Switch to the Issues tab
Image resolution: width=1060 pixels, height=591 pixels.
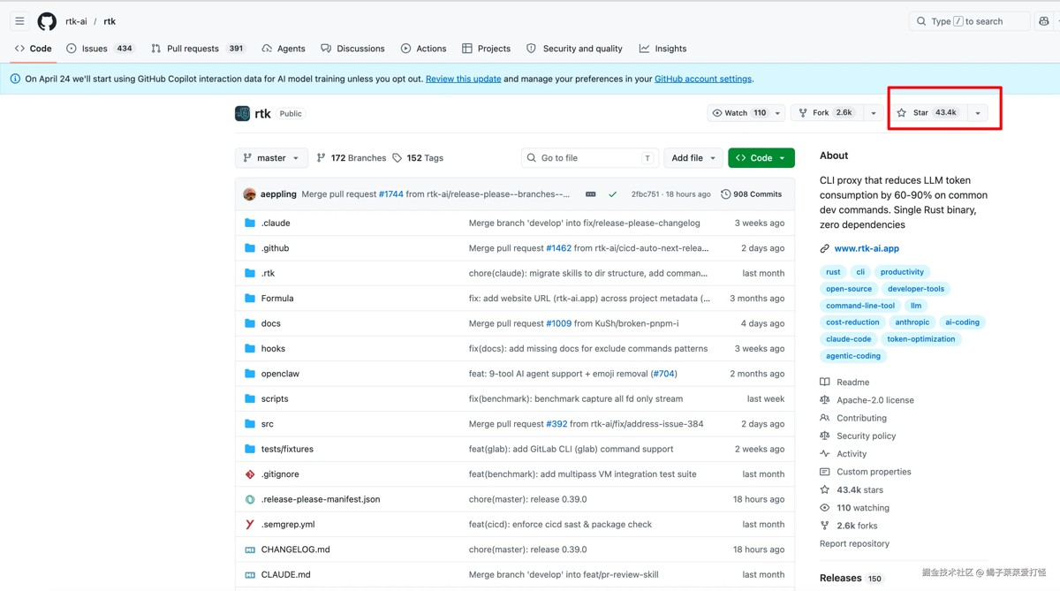(x=100, y=49)
